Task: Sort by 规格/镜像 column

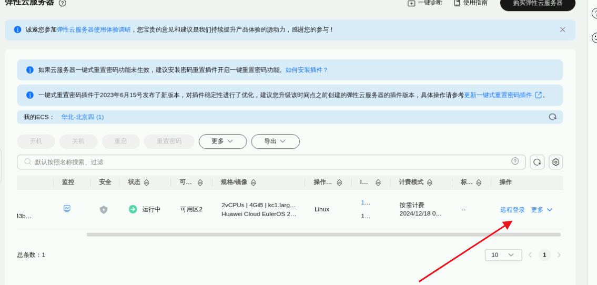Action: pyautogui.click(x=254, y=182)
